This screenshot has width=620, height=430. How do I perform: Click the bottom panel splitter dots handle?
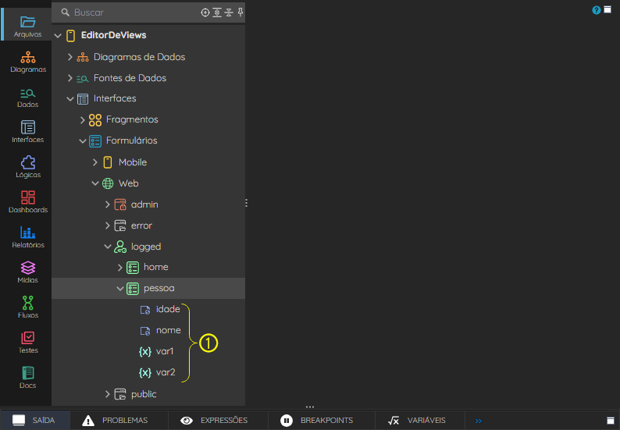click(310, 407)
